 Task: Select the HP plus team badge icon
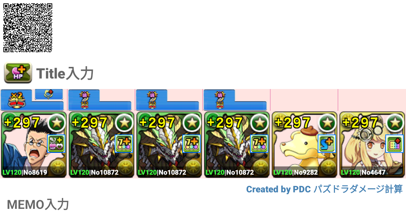point(18,73)
